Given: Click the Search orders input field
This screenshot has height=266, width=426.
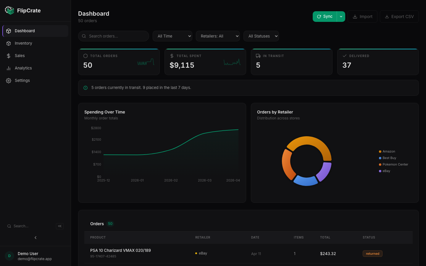Looking at the screenshot, I should point(114,36).
